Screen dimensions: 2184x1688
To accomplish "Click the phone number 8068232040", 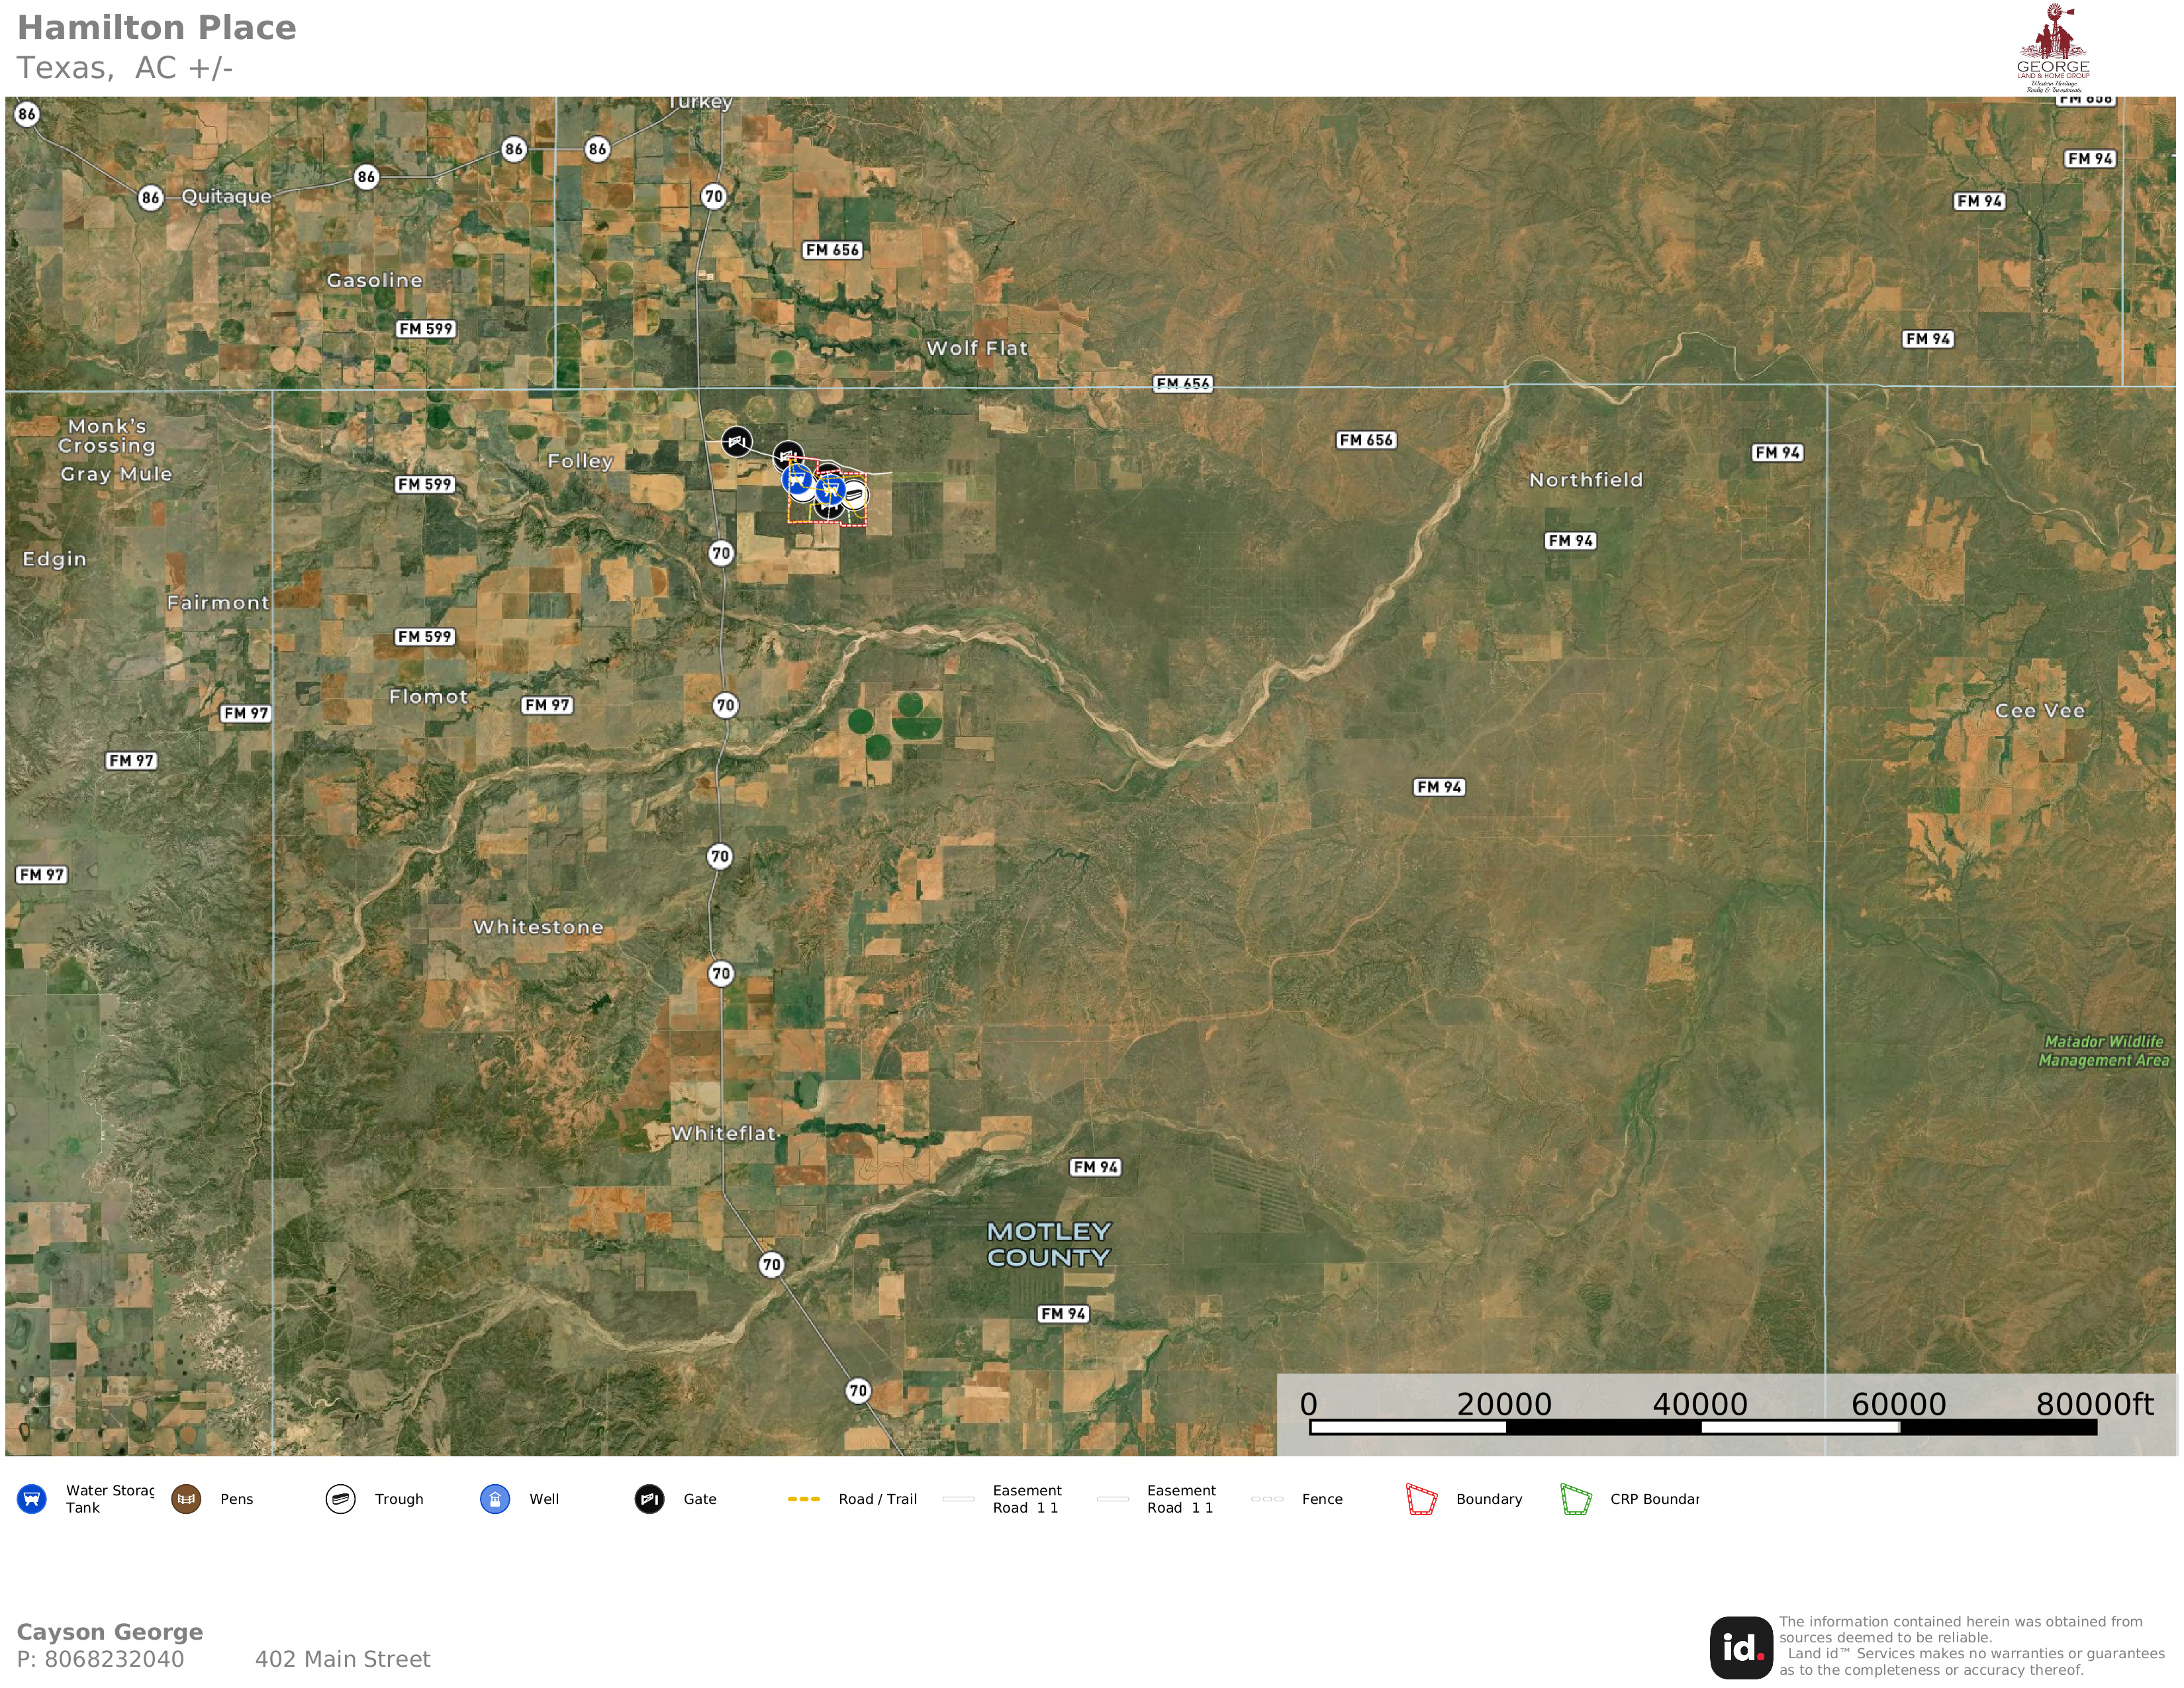I will pyautogui.click(x=114, y=1659).
